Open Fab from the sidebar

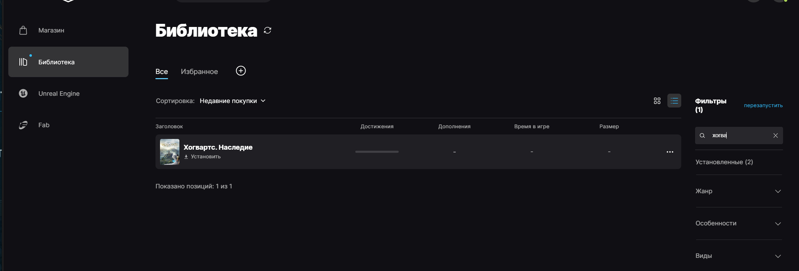[44, 125]
